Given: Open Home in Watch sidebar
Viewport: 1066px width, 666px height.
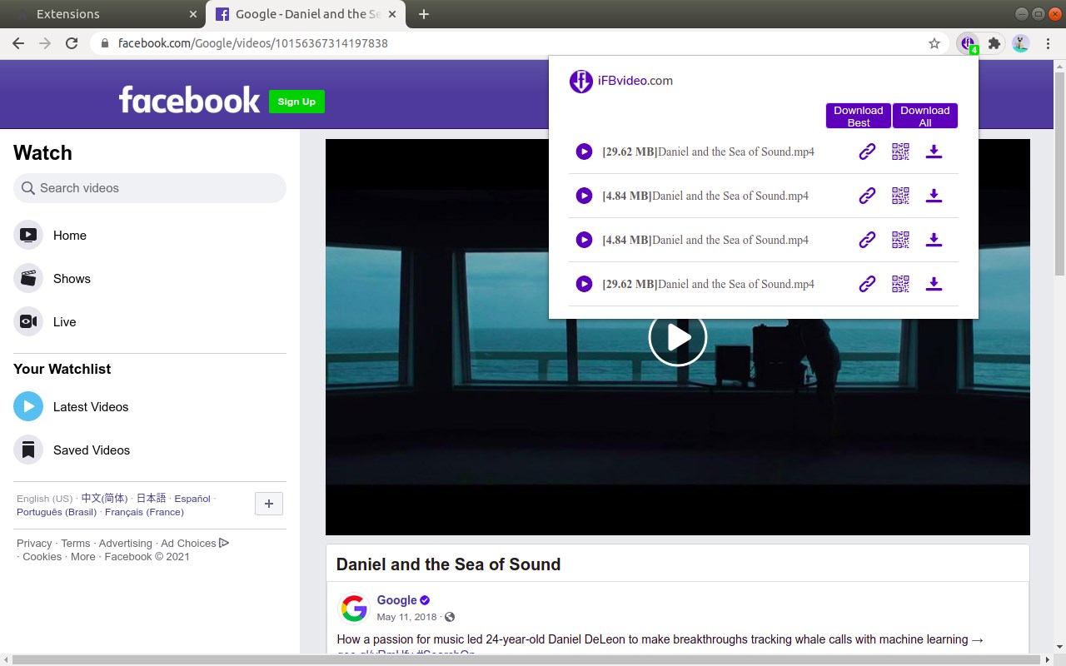Looking at the screenshot, I should (150, 236).
